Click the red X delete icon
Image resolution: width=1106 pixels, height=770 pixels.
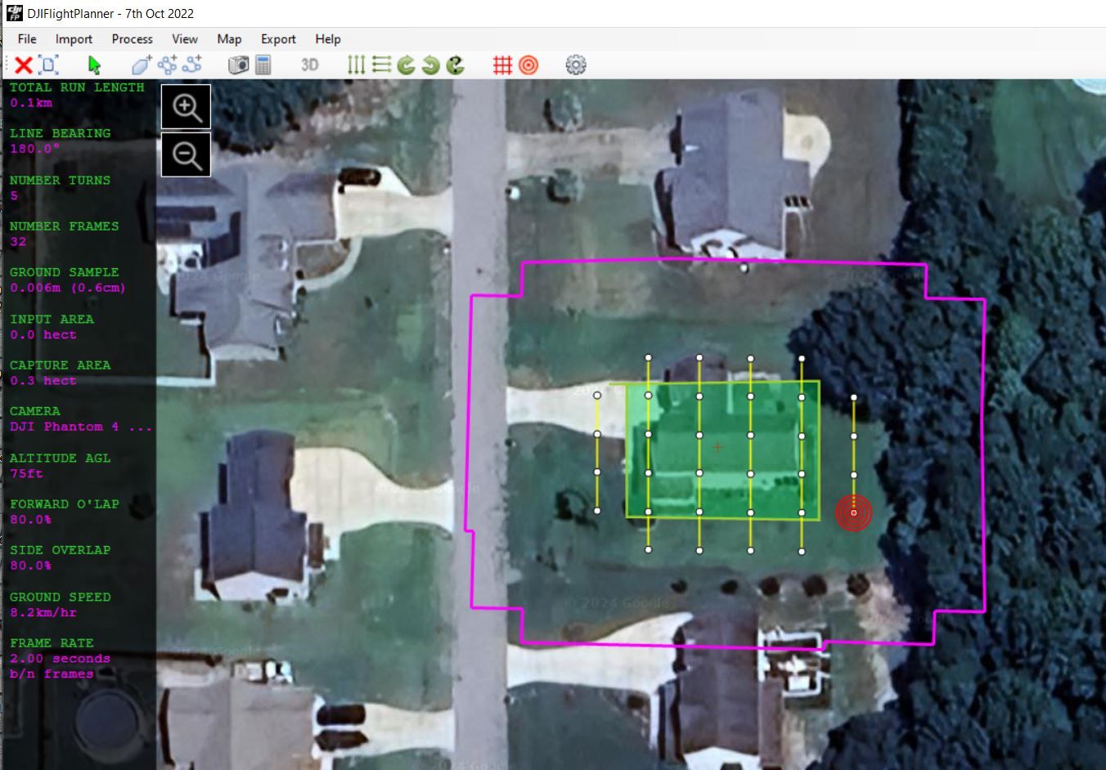click(24, 65)
